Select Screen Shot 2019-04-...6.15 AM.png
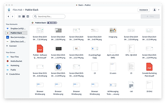Viewport: 166px width, 104px height. tap(149, 34)
